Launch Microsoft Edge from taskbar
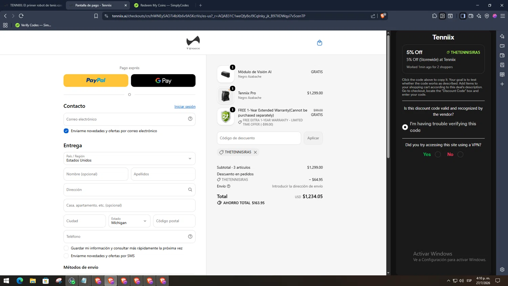This screenshot has width=508, height=286. tap(20, 281)
